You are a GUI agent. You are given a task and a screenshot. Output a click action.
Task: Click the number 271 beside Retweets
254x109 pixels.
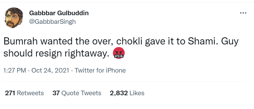coord(10,93)
